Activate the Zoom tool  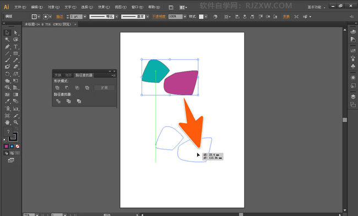click(x=15, y=123)
